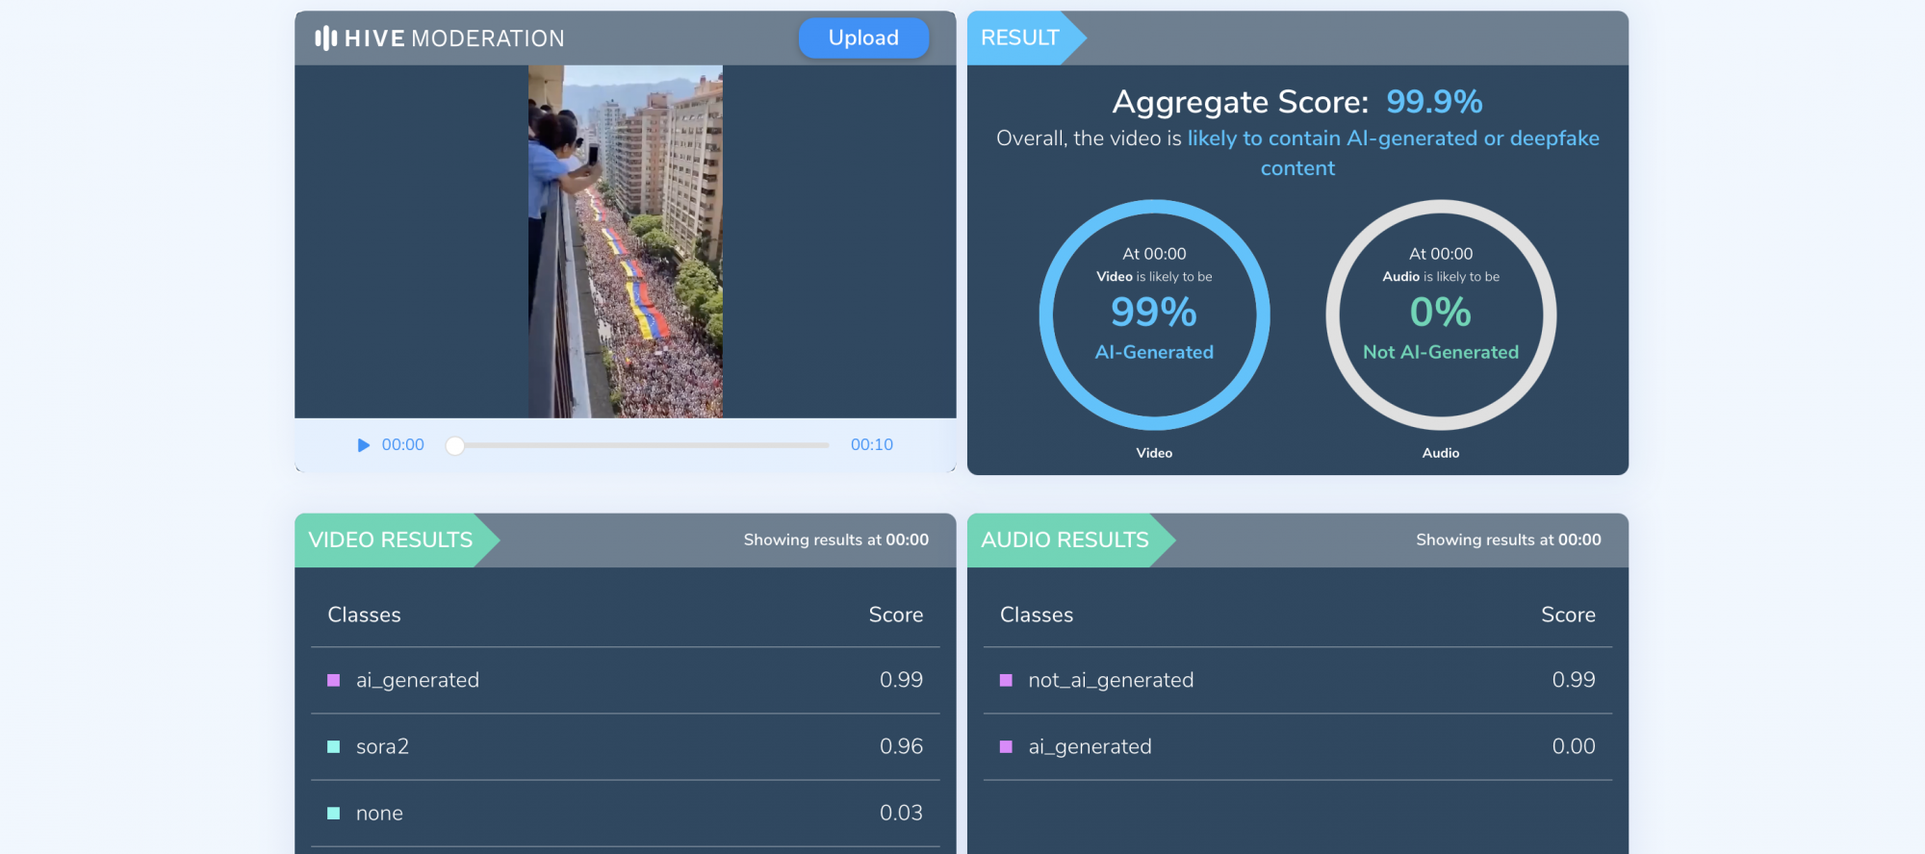Click the video timeline slider handle
The image size is (1925, 854).
(x=455, y=445)
